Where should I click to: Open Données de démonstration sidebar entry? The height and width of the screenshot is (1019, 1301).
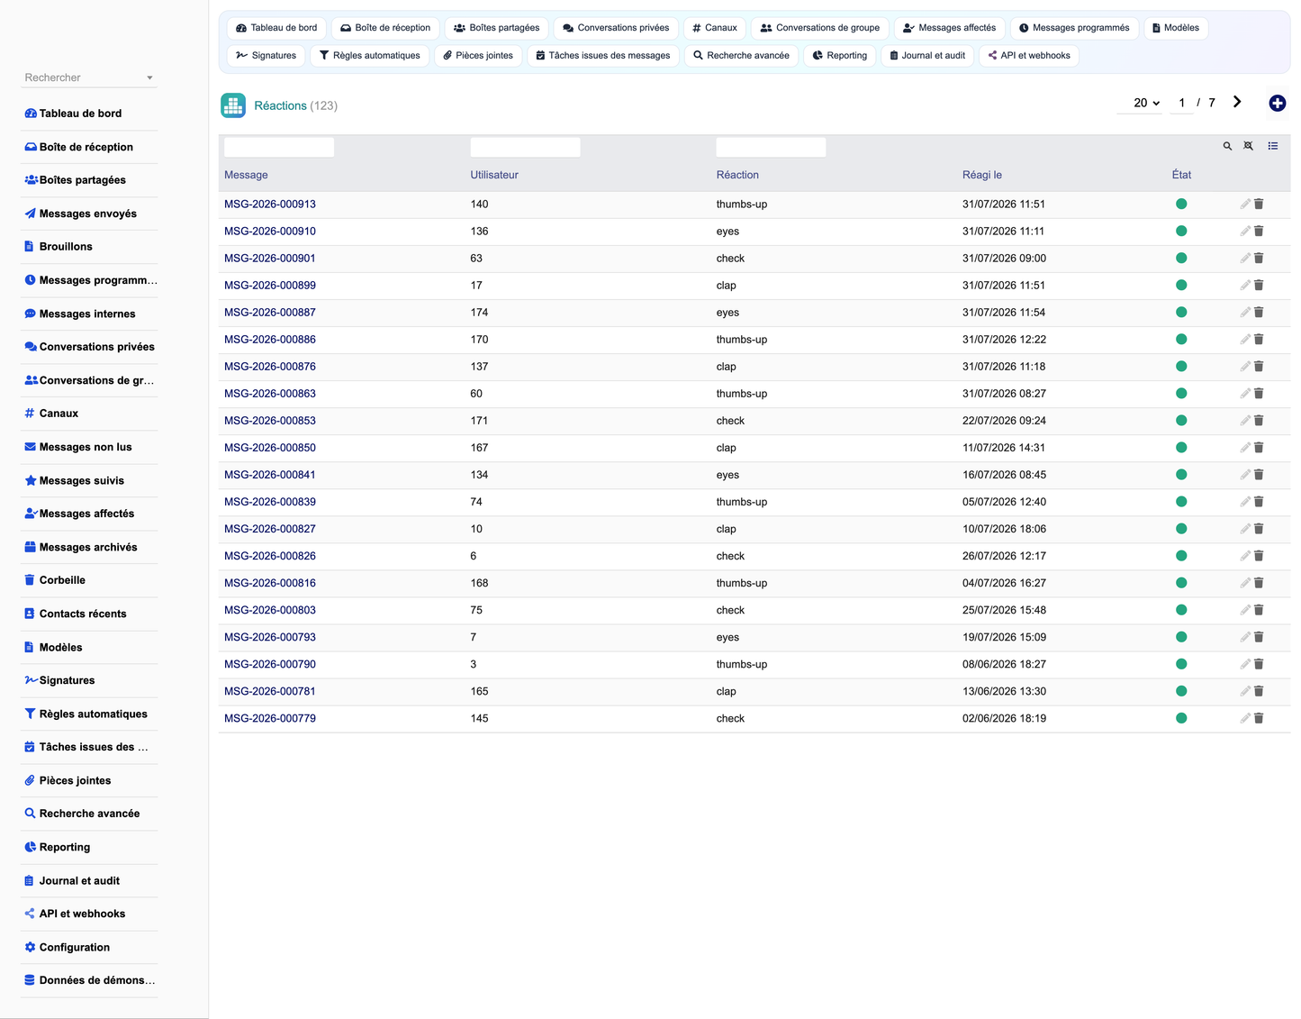click(x=88, y=980)
